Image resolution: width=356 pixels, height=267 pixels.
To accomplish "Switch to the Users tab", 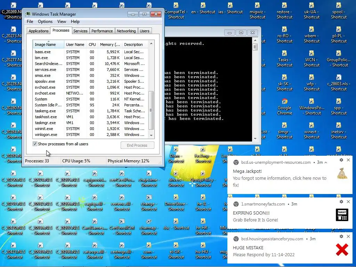I will pos(145,31).
